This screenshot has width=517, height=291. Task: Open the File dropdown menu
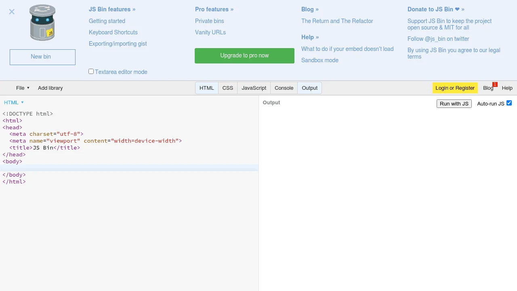(x=23, y=88)
